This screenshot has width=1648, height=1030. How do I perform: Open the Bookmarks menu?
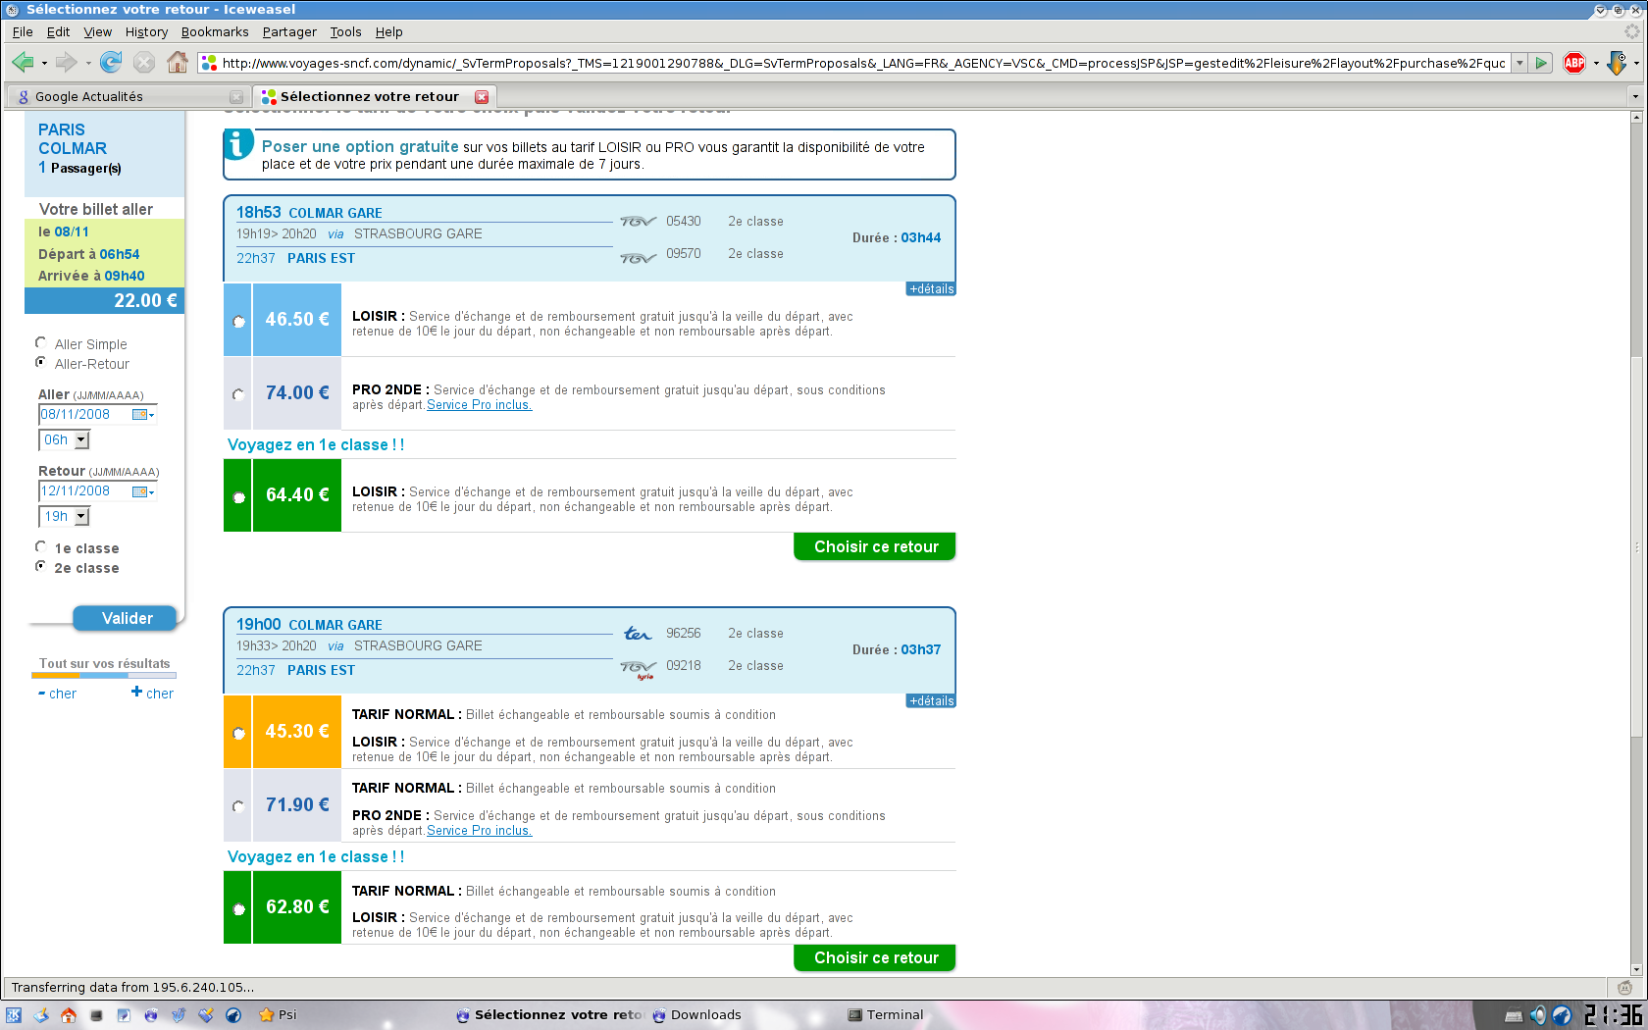215,31
